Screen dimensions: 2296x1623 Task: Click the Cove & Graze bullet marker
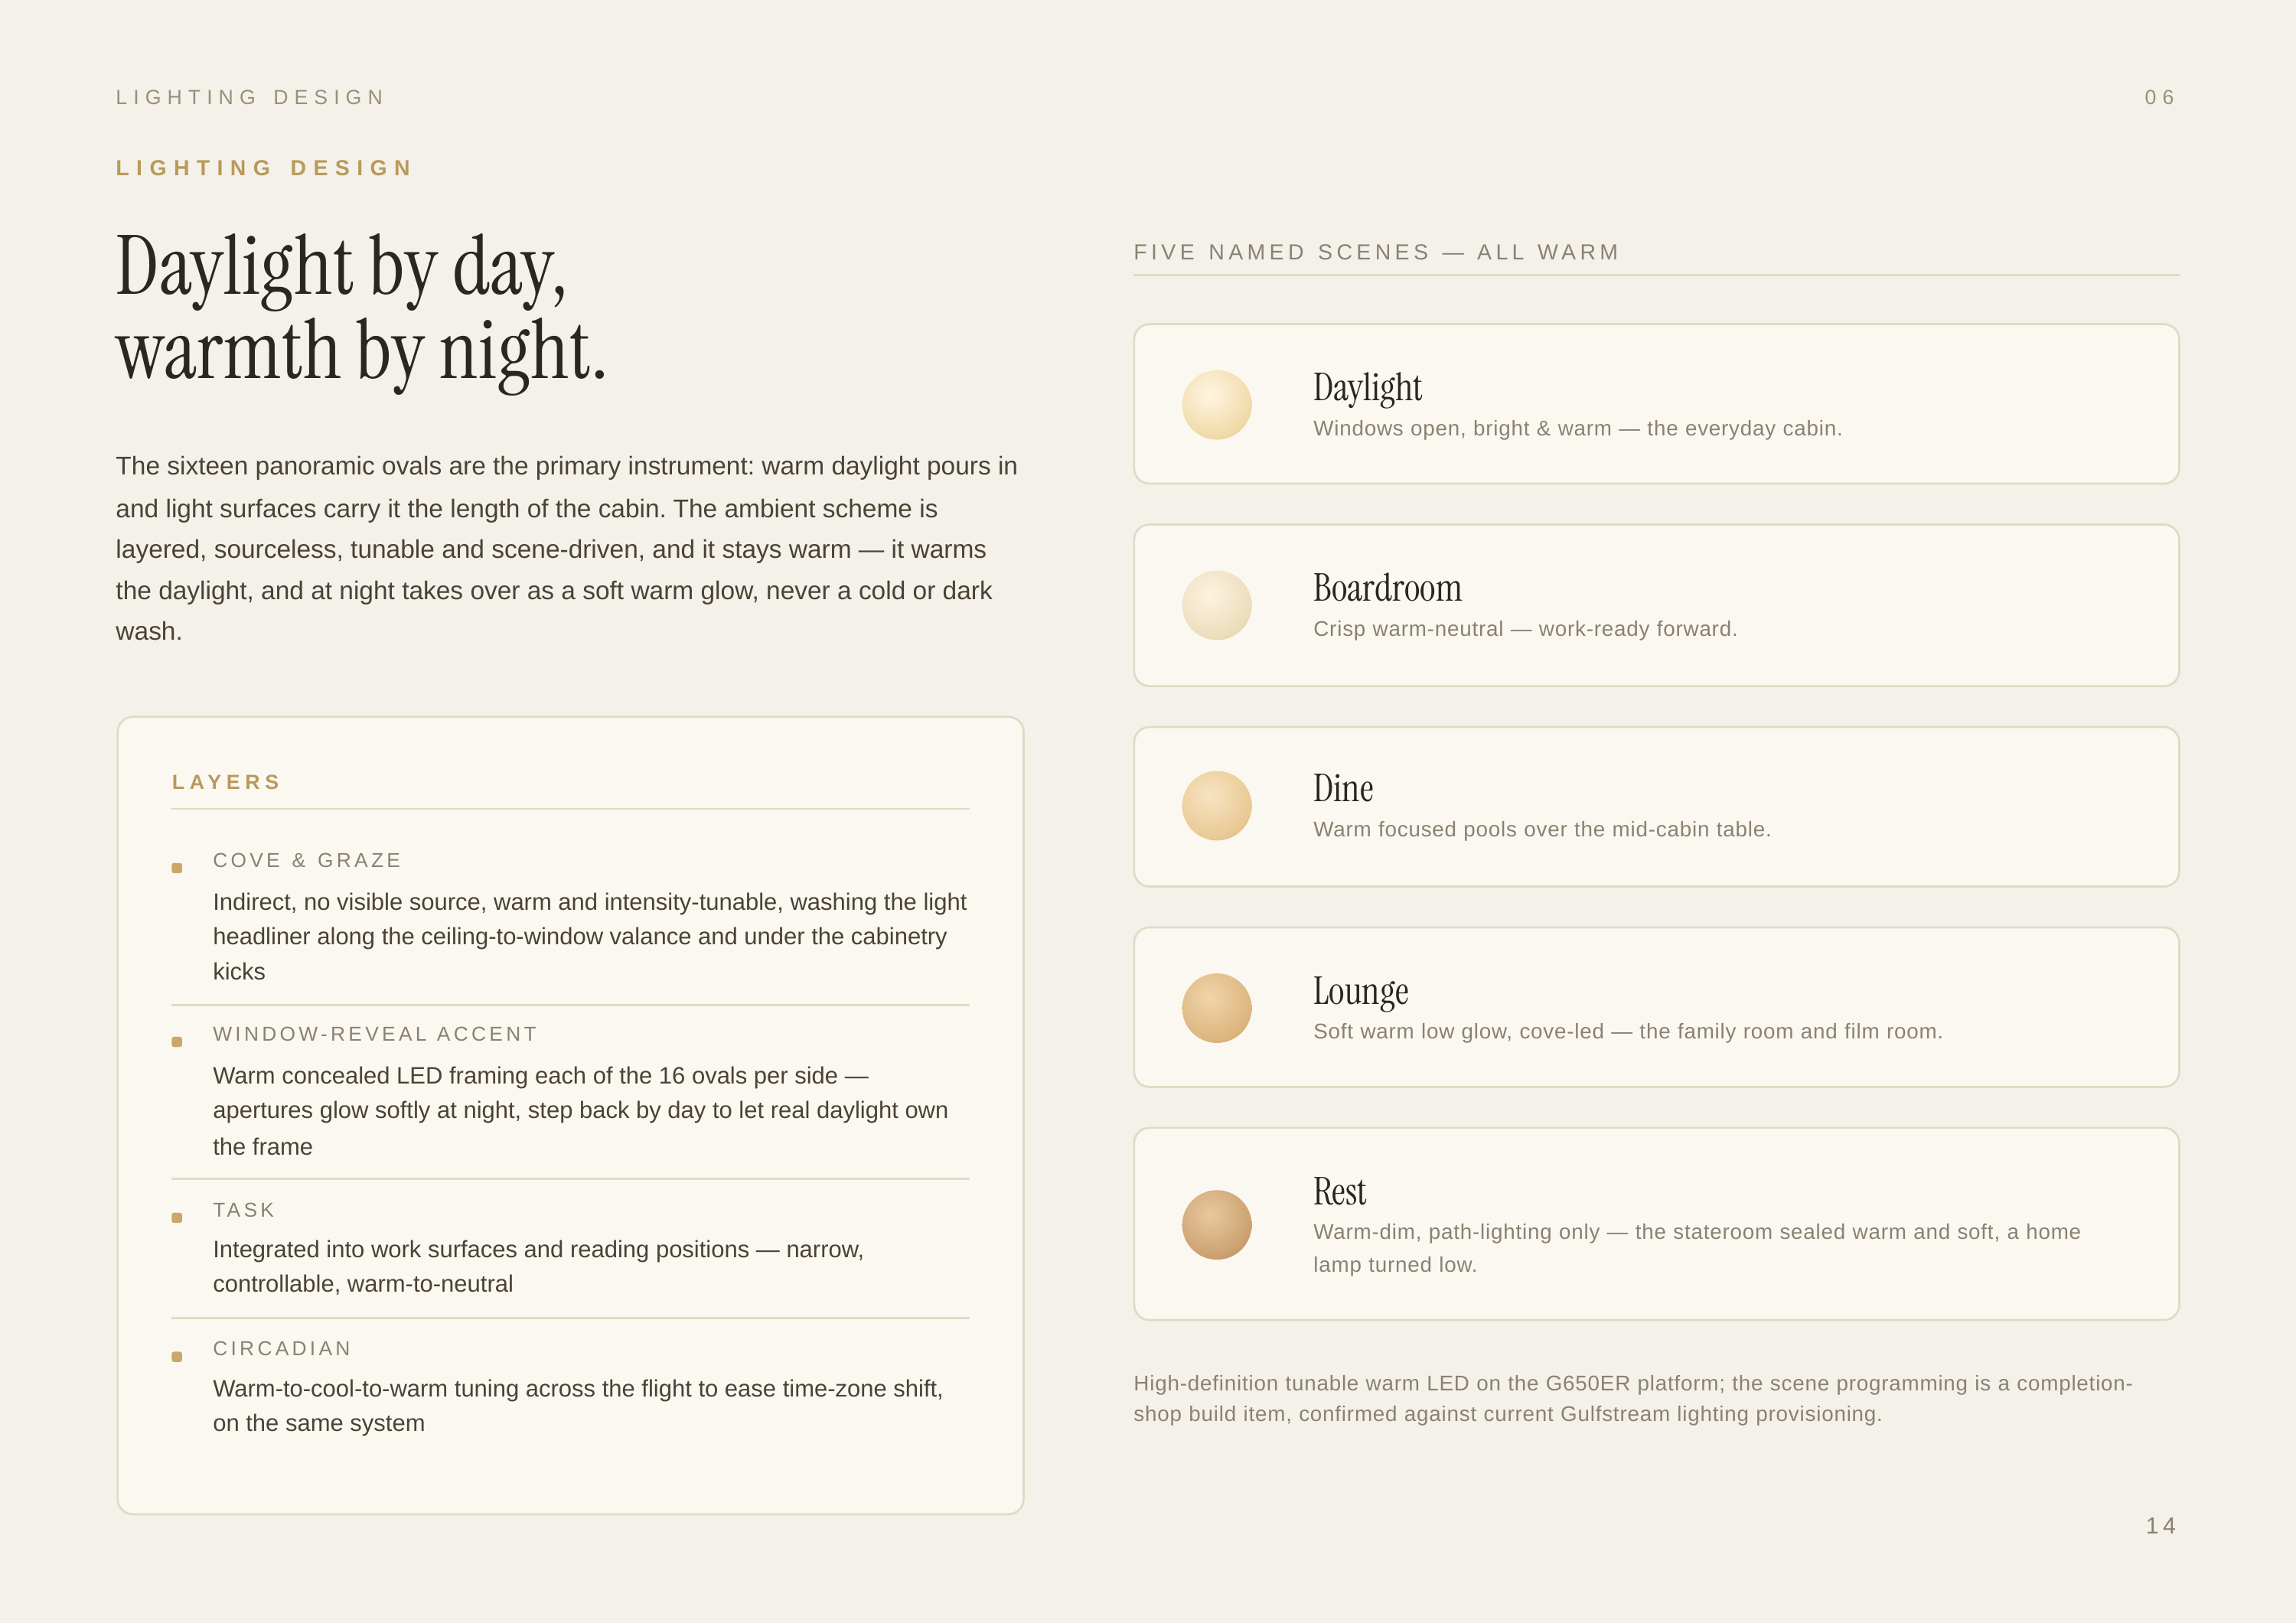coord(177,868)
